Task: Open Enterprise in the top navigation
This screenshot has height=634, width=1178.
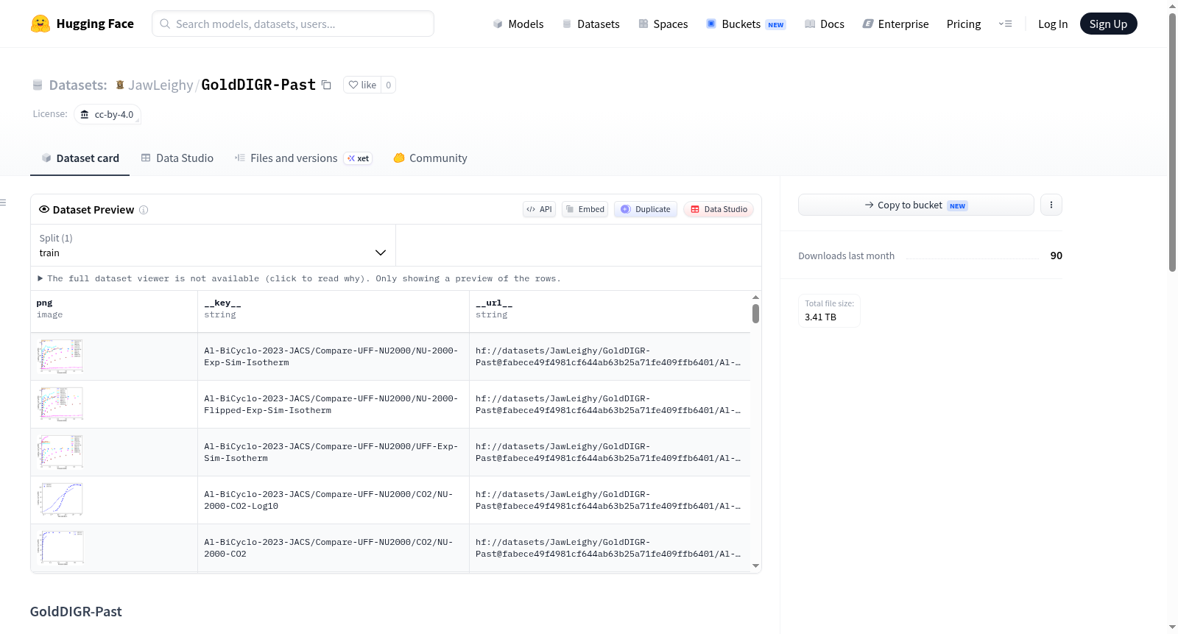Action: pyautogui.click(x=895, y=24)
